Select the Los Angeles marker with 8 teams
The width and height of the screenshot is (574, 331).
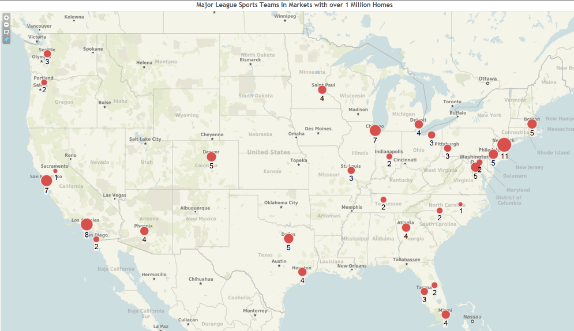(x=87, y=224)
